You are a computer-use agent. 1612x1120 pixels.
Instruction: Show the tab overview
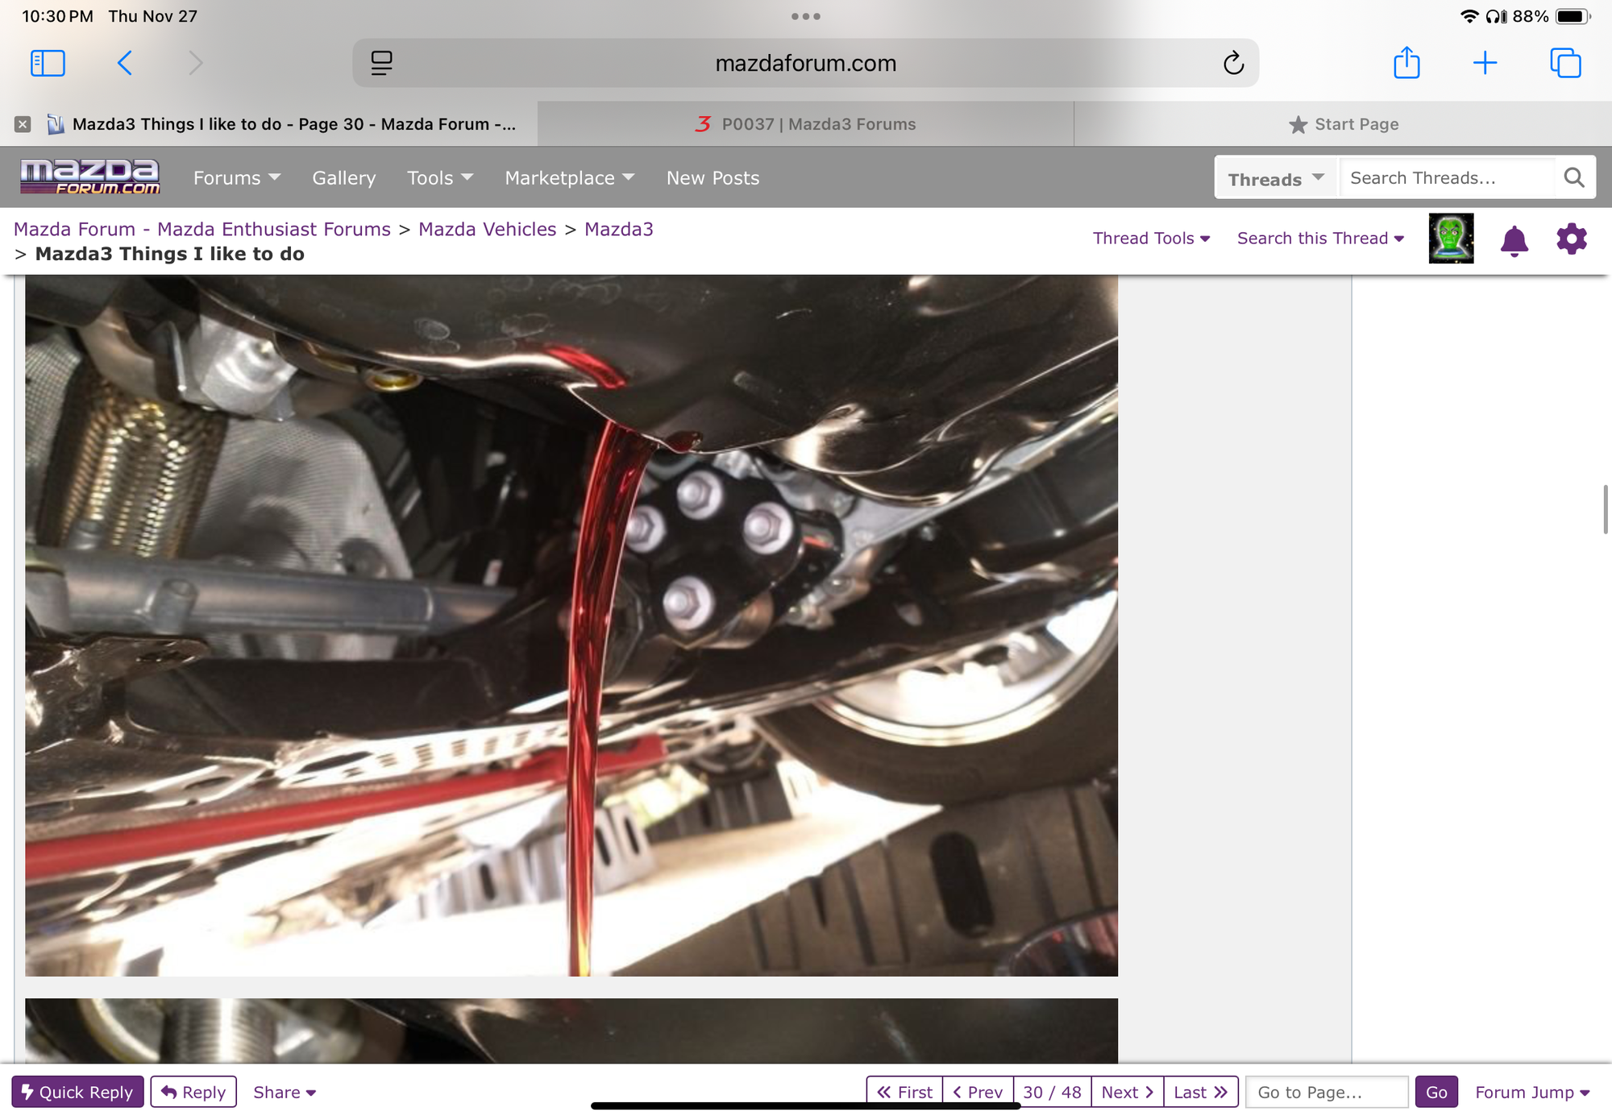tap(1565, 63)
